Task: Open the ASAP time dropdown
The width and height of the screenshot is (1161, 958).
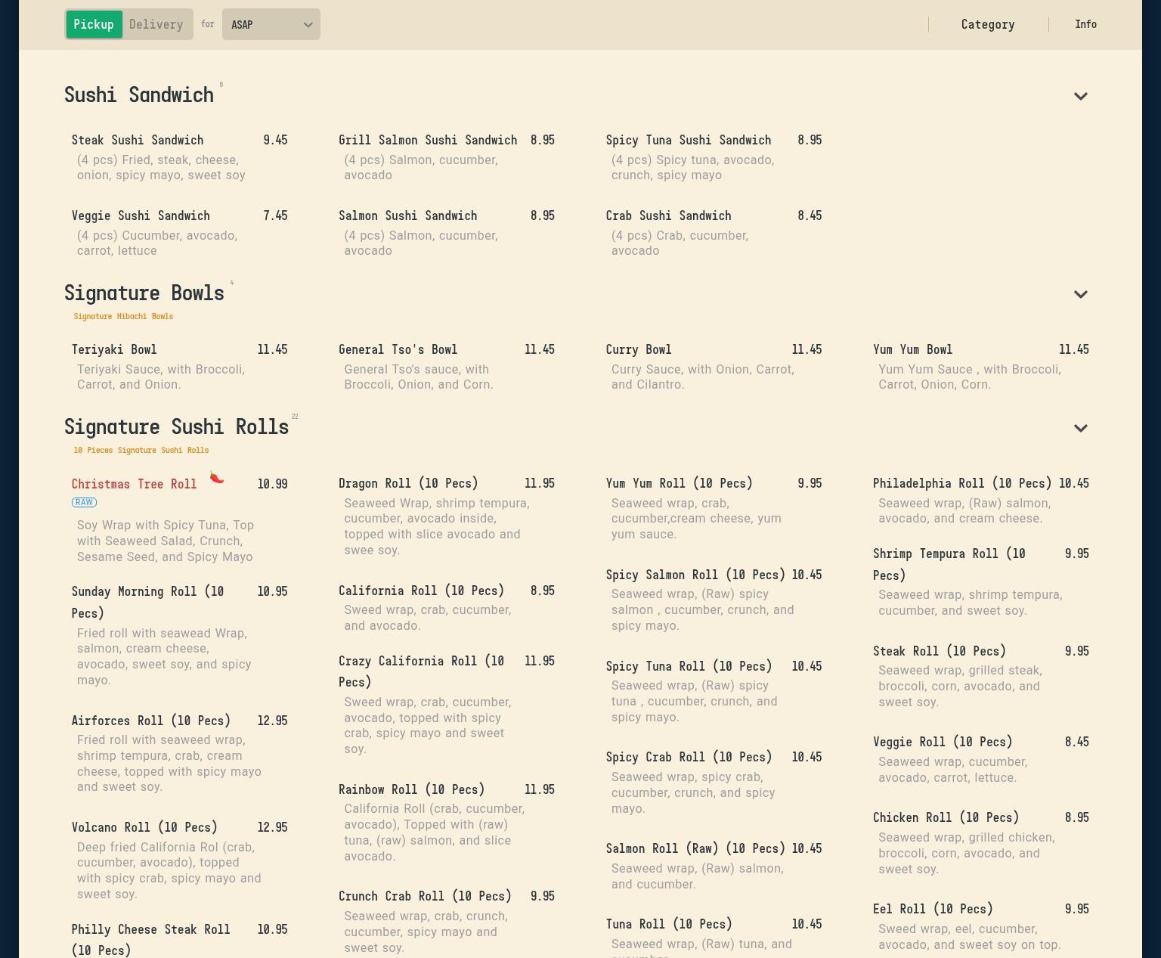Action: coord(271,24)
